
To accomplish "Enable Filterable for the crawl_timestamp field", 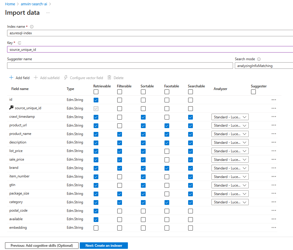I will point(120,117).
